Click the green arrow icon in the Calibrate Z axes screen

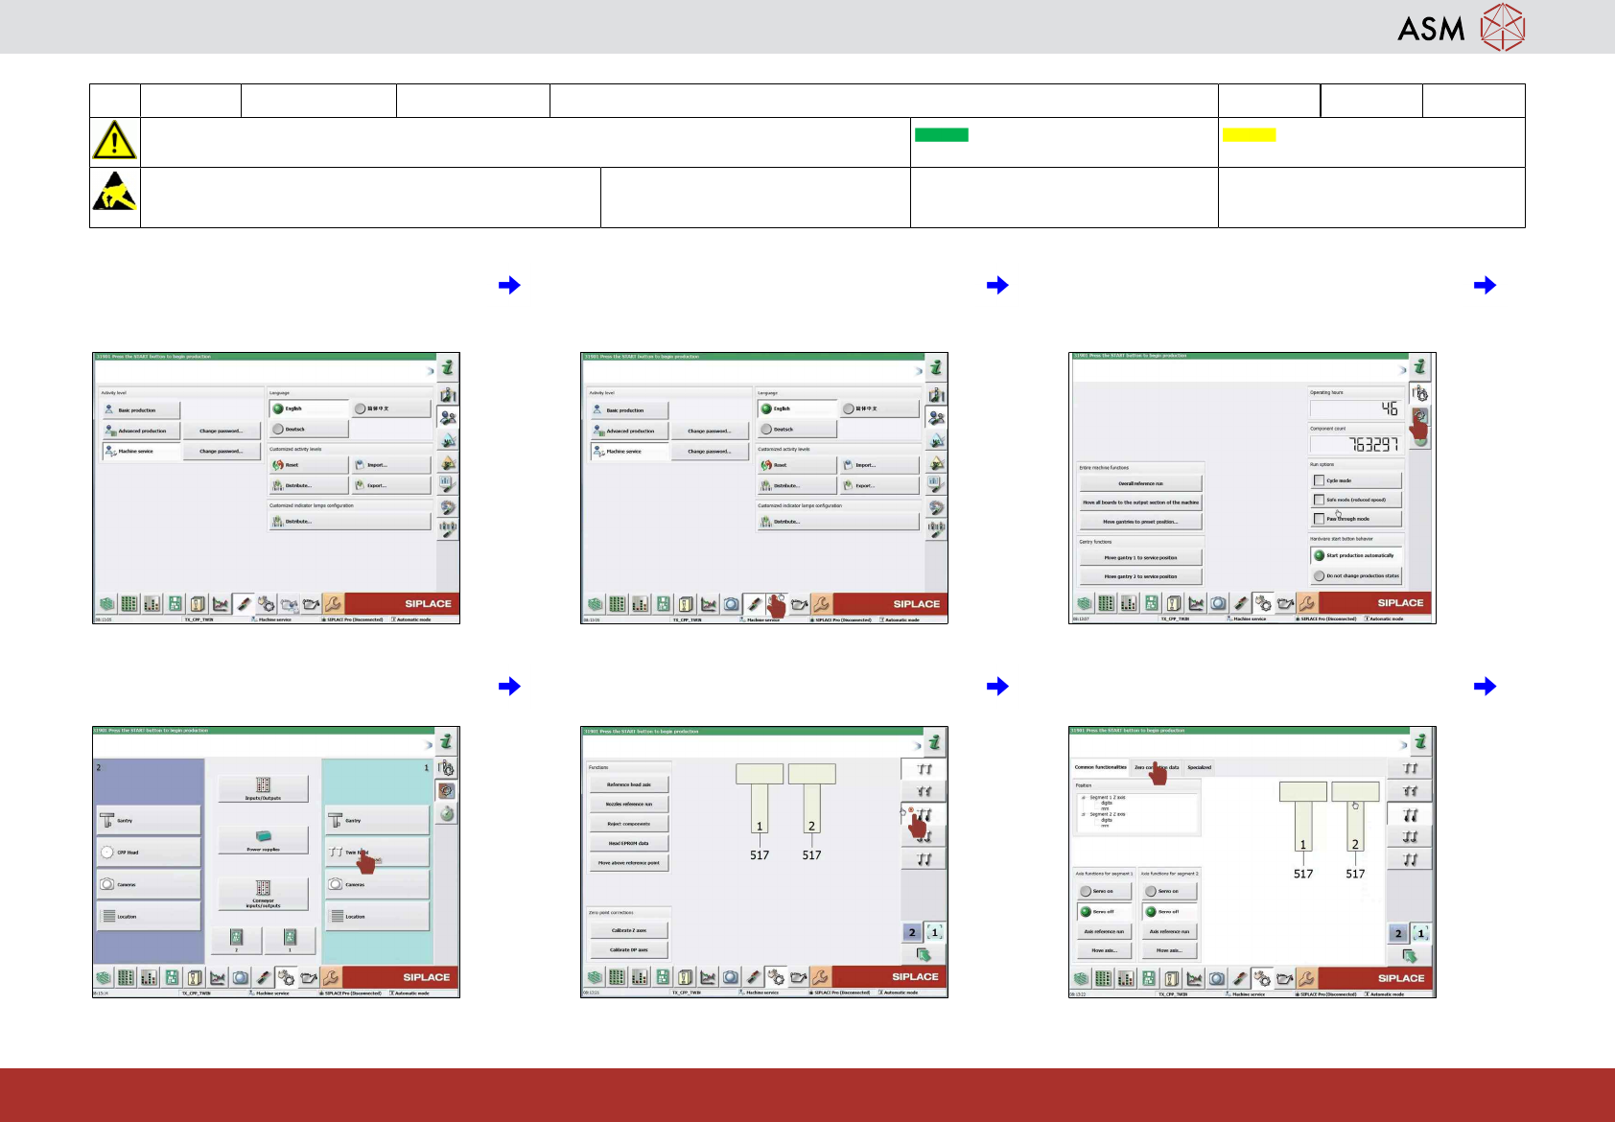[924, 955]
